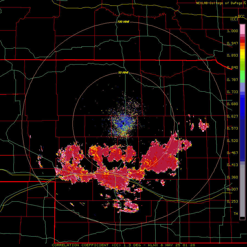Click CORRELATION COEFFICIENT (CC) in the bottom caption
Screen dimensions: 247x247
[86, 245]
